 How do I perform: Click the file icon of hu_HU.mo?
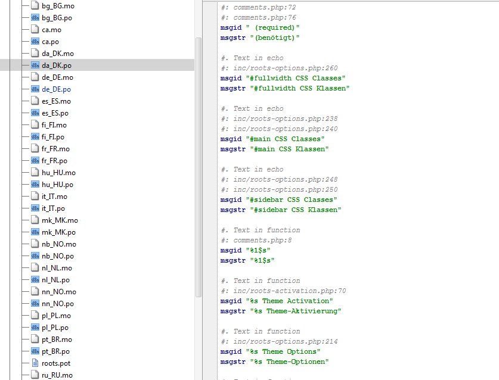[35, 173]
